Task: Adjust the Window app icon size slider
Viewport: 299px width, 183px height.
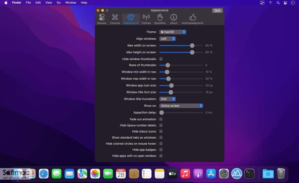Action: pos(181,85)
